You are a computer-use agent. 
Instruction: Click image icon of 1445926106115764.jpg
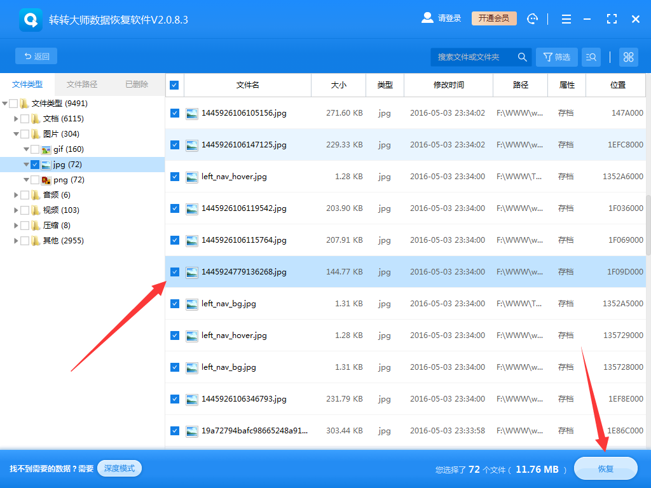point(191,241)
